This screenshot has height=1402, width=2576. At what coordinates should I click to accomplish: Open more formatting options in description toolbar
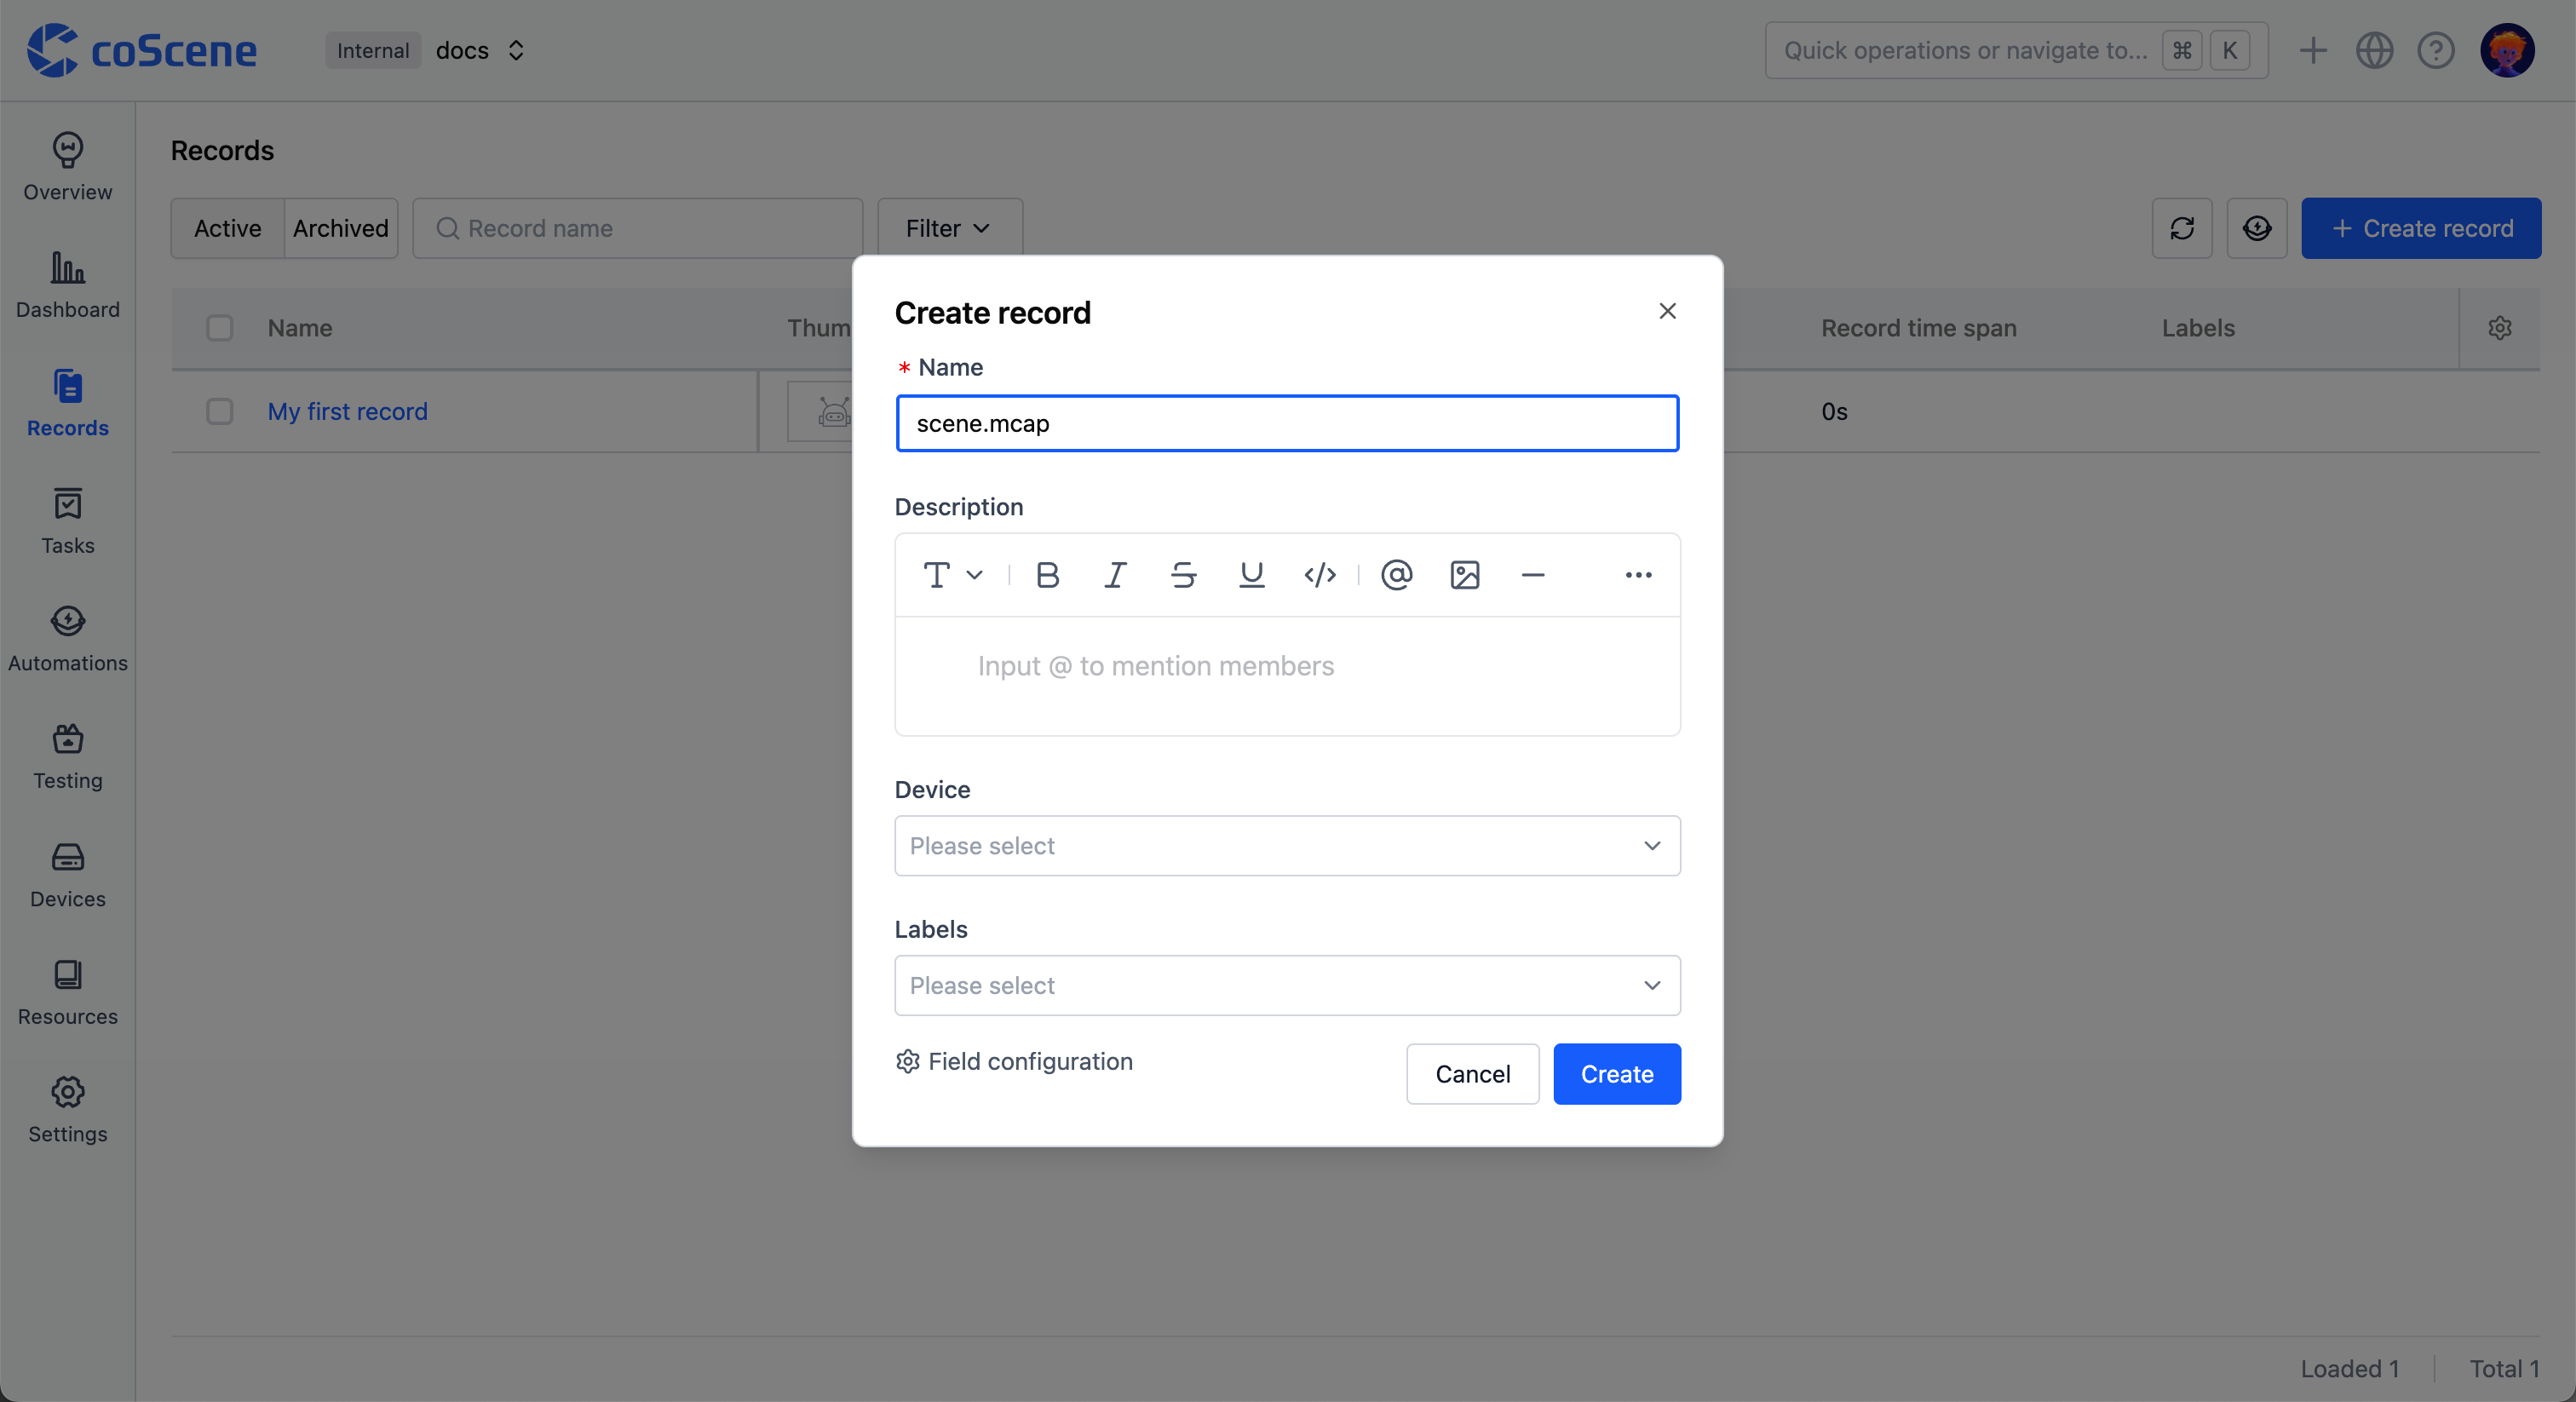[1638, 575]
